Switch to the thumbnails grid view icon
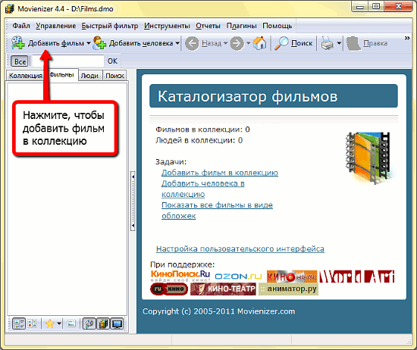417x350 pixels. 32,323
